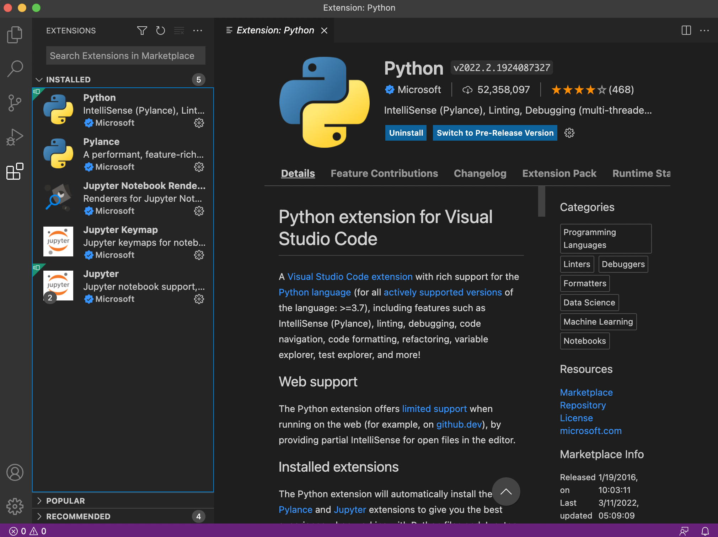Refresh the extensions list
Screen dimensions: 718x537
coord(160,31)
